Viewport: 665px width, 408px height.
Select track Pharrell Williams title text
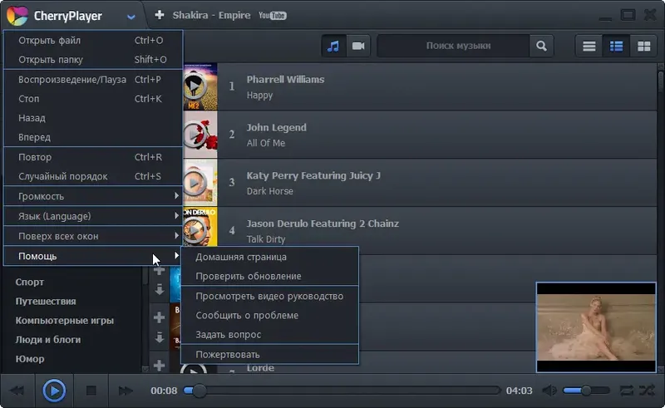(285, 79)
